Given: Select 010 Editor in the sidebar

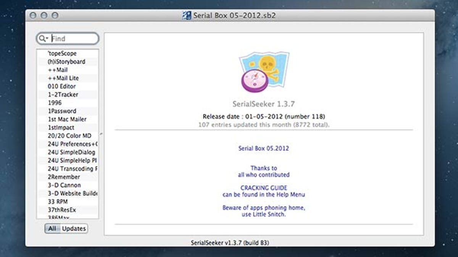Looking at the screenshot, I should tap(67, 86).
